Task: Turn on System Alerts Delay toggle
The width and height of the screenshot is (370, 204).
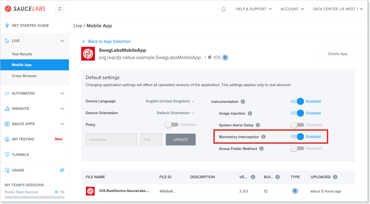Action: tap(297, 125)
